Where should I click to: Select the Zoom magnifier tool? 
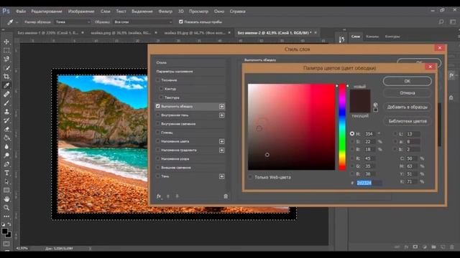[x=6, y=208]
